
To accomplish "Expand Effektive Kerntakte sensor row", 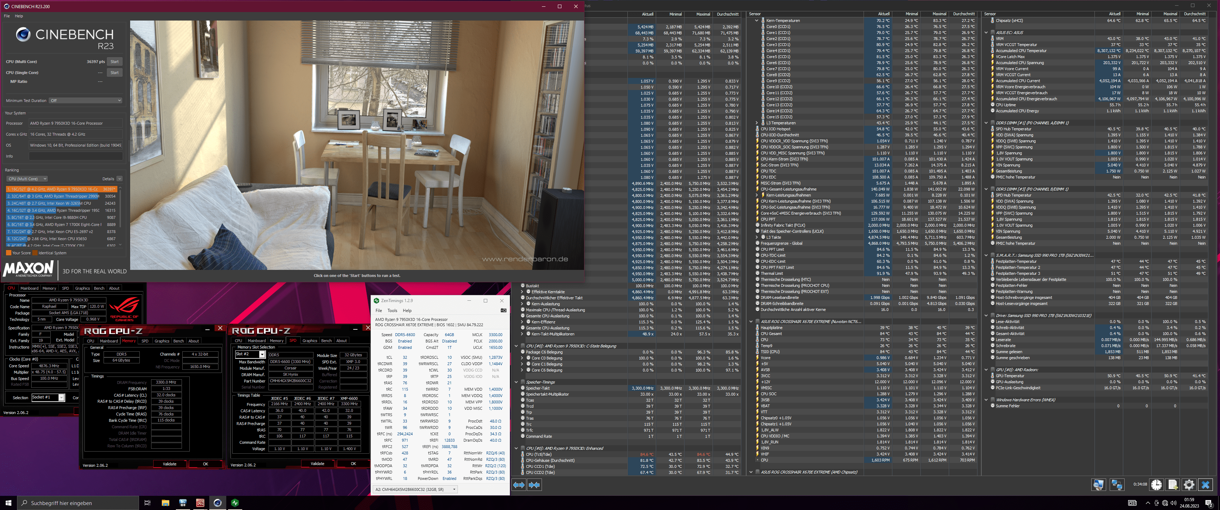I will tap(522, 292).
